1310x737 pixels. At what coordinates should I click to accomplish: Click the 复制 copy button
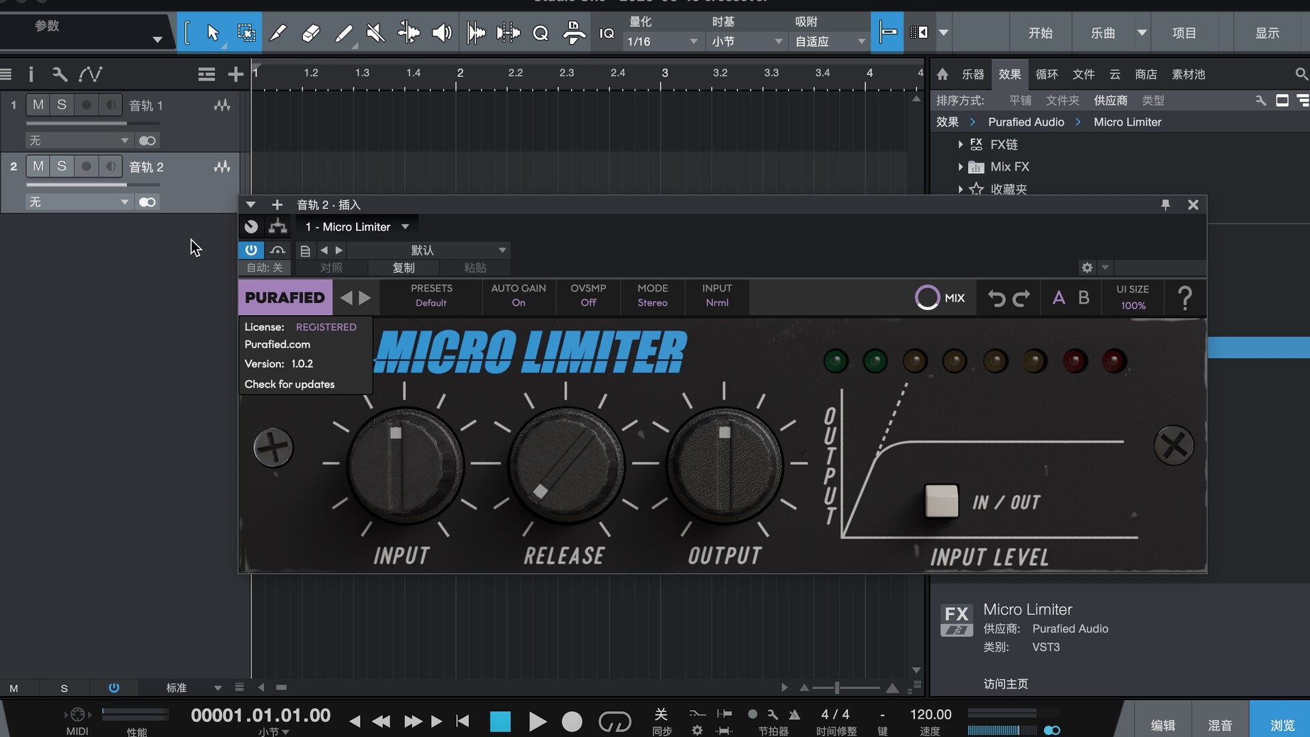403,268
